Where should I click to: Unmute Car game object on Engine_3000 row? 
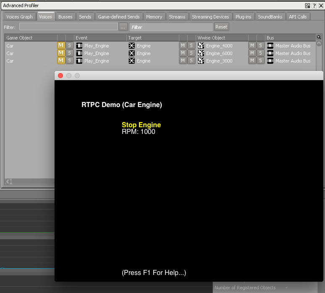(x=61, y=60)
